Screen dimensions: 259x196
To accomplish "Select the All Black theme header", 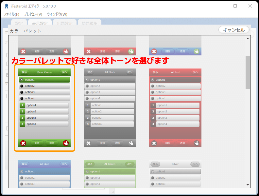I will click(110, 72).
